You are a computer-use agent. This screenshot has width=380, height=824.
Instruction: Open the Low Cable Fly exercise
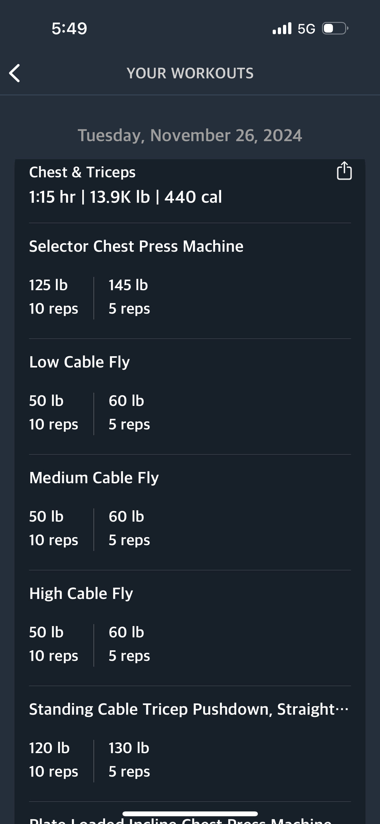79,362
